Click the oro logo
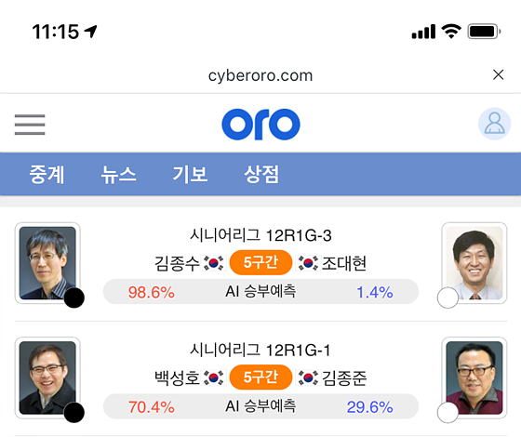This screenshot has width=521, height=437. (260, 125)
